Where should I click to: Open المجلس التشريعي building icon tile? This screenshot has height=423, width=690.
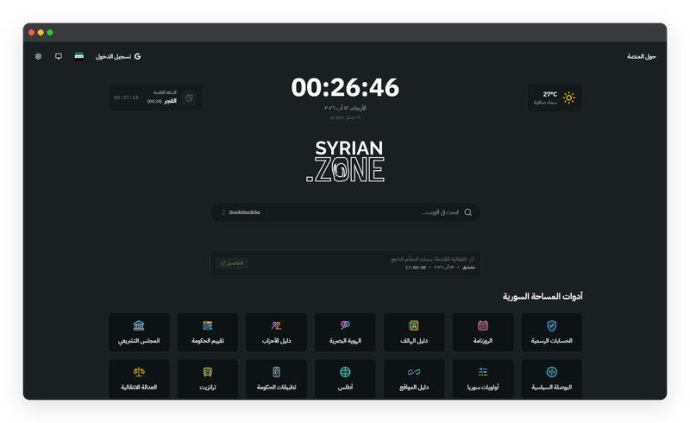139,332
